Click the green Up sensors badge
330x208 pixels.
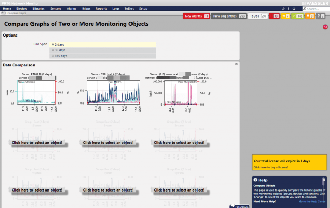point(298,16)
